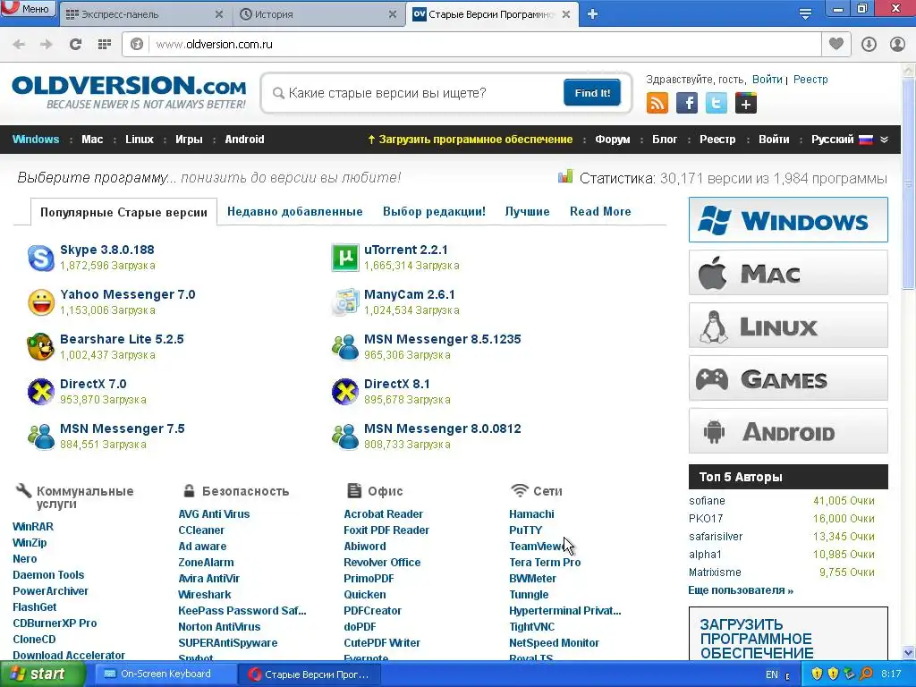Open the MSN Messenger 8.5.1235 link

442,339
